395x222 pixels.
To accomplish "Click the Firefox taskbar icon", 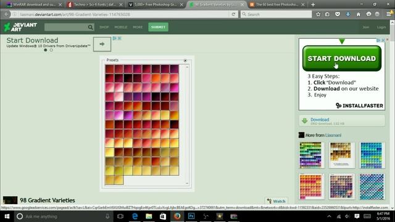I will tap(177, 216).
